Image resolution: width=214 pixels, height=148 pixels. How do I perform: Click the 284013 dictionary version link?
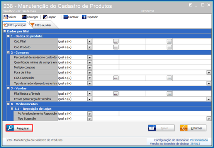[x=195, y=144]
